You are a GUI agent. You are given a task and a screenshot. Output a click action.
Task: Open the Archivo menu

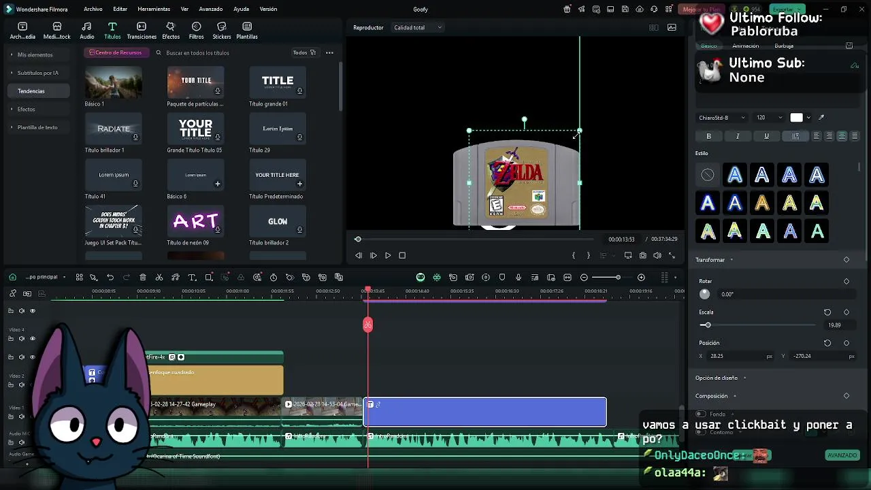click(x=93, y=9)
